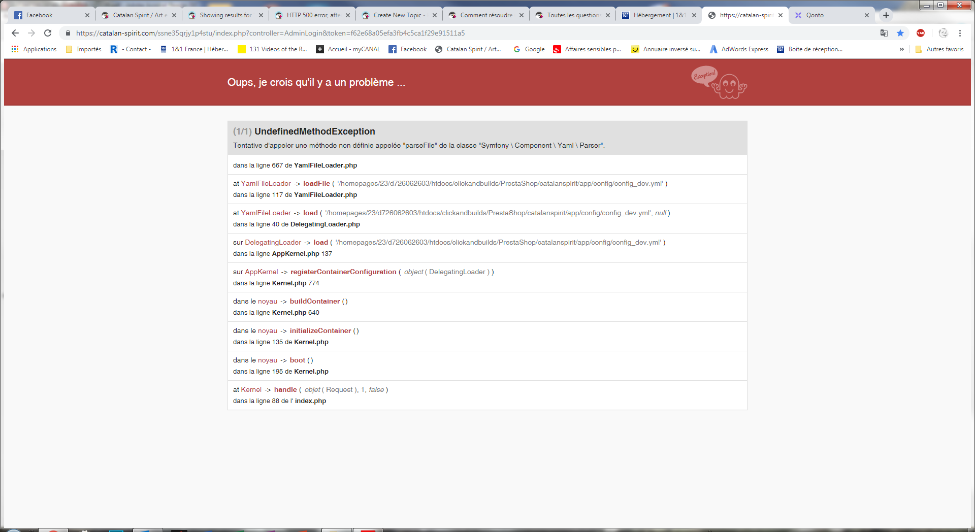The image size is (975, 532).
Task: Open the Catalan Spirit / Art... bookmark
Action: click(x=468, y=49)
